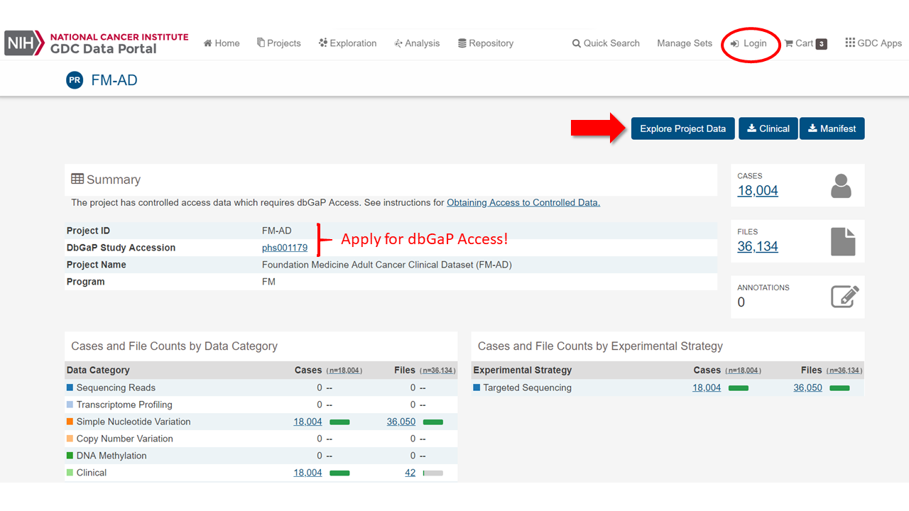909x511 pixels.
Task: Download the Clinical data
Action: (768, 128)
